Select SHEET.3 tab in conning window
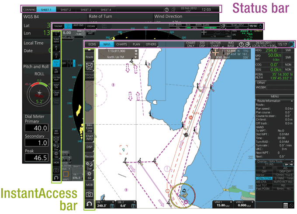The width and height of the screenshot is (297, 214). (86, 10)
